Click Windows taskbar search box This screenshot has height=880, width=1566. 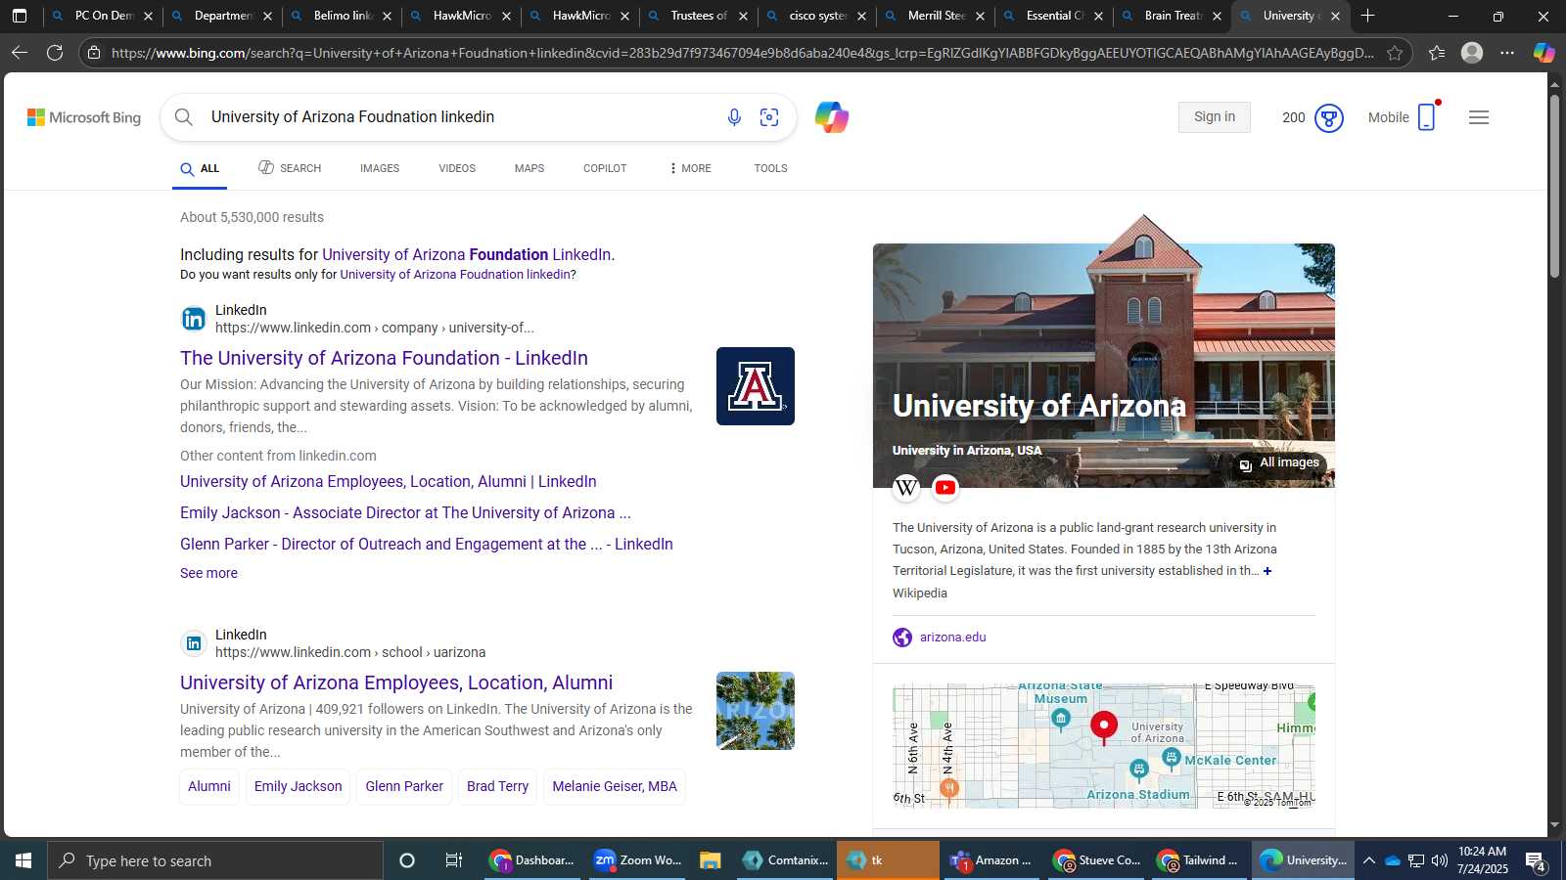coord(215,860)
